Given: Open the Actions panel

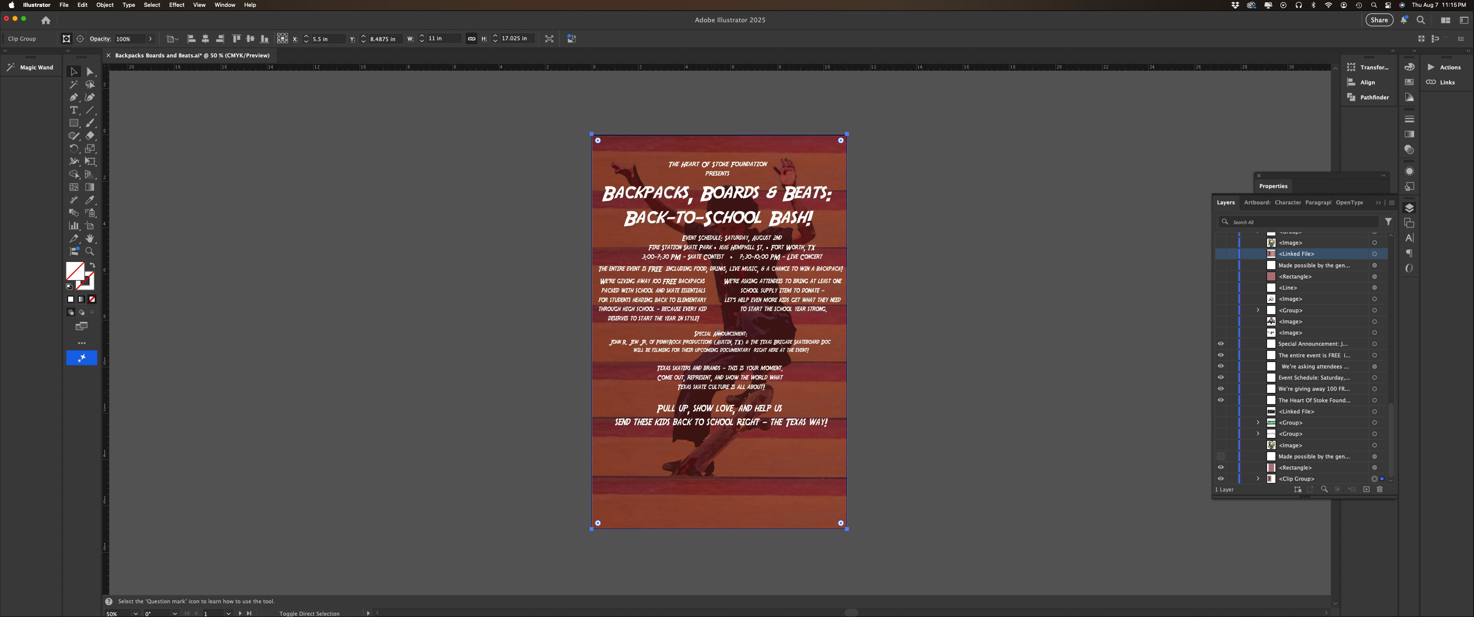Looking at the screenshot, I should [x=1444, y=68].
